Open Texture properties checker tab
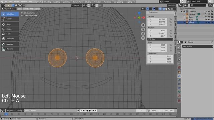Viewport: 214px width, 120px height. point(179,101)
